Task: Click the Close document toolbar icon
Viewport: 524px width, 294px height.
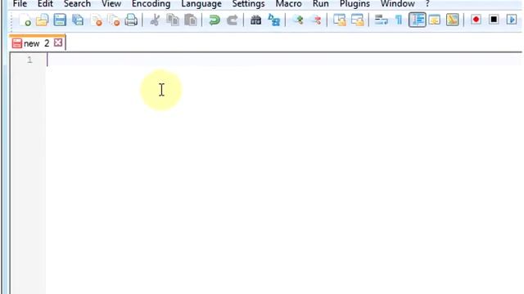Action: tap(97, 20)
